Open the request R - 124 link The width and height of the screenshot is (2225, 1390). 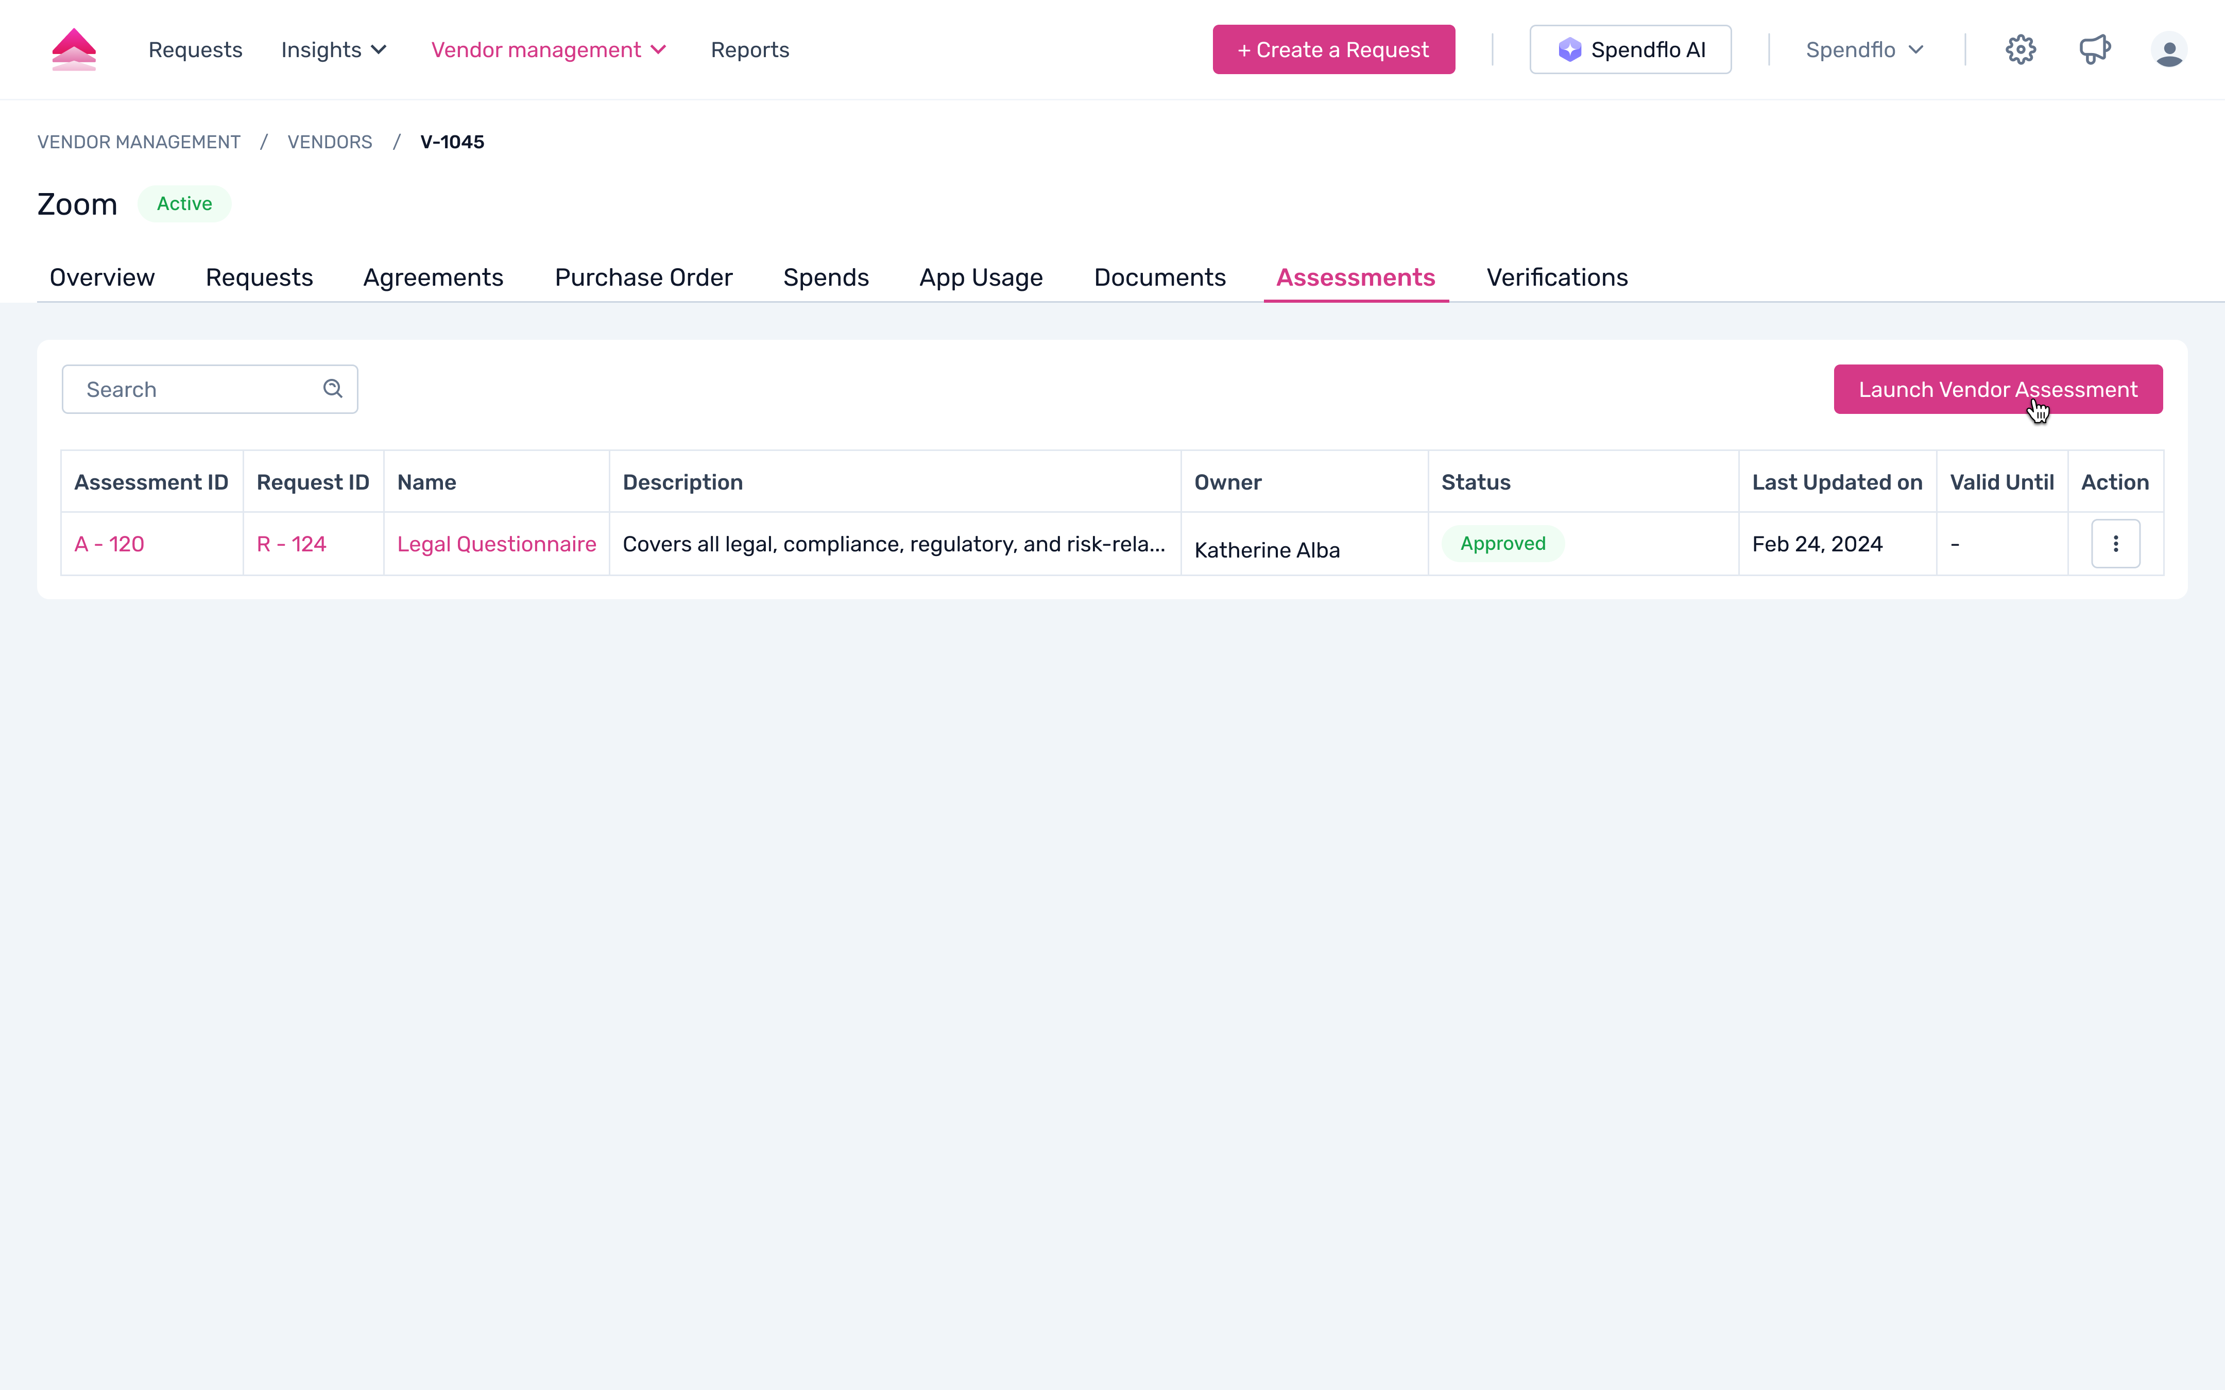pyautogui.click(x=292, y=544)
